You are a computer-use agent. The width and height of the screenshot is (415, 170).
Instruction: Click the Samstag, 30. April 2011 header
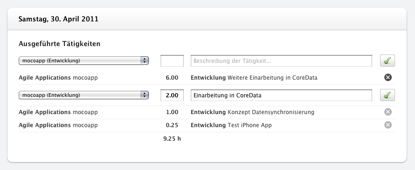[x=58, y=19]
